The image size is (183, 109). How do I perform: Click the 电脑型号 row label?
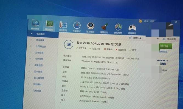[x=67, y=56]
